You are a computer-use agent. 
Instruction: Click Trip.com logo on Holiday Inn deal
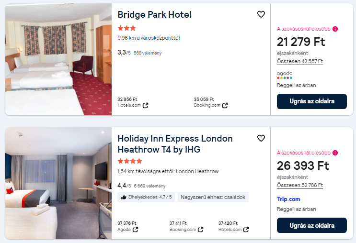[288, 199]
